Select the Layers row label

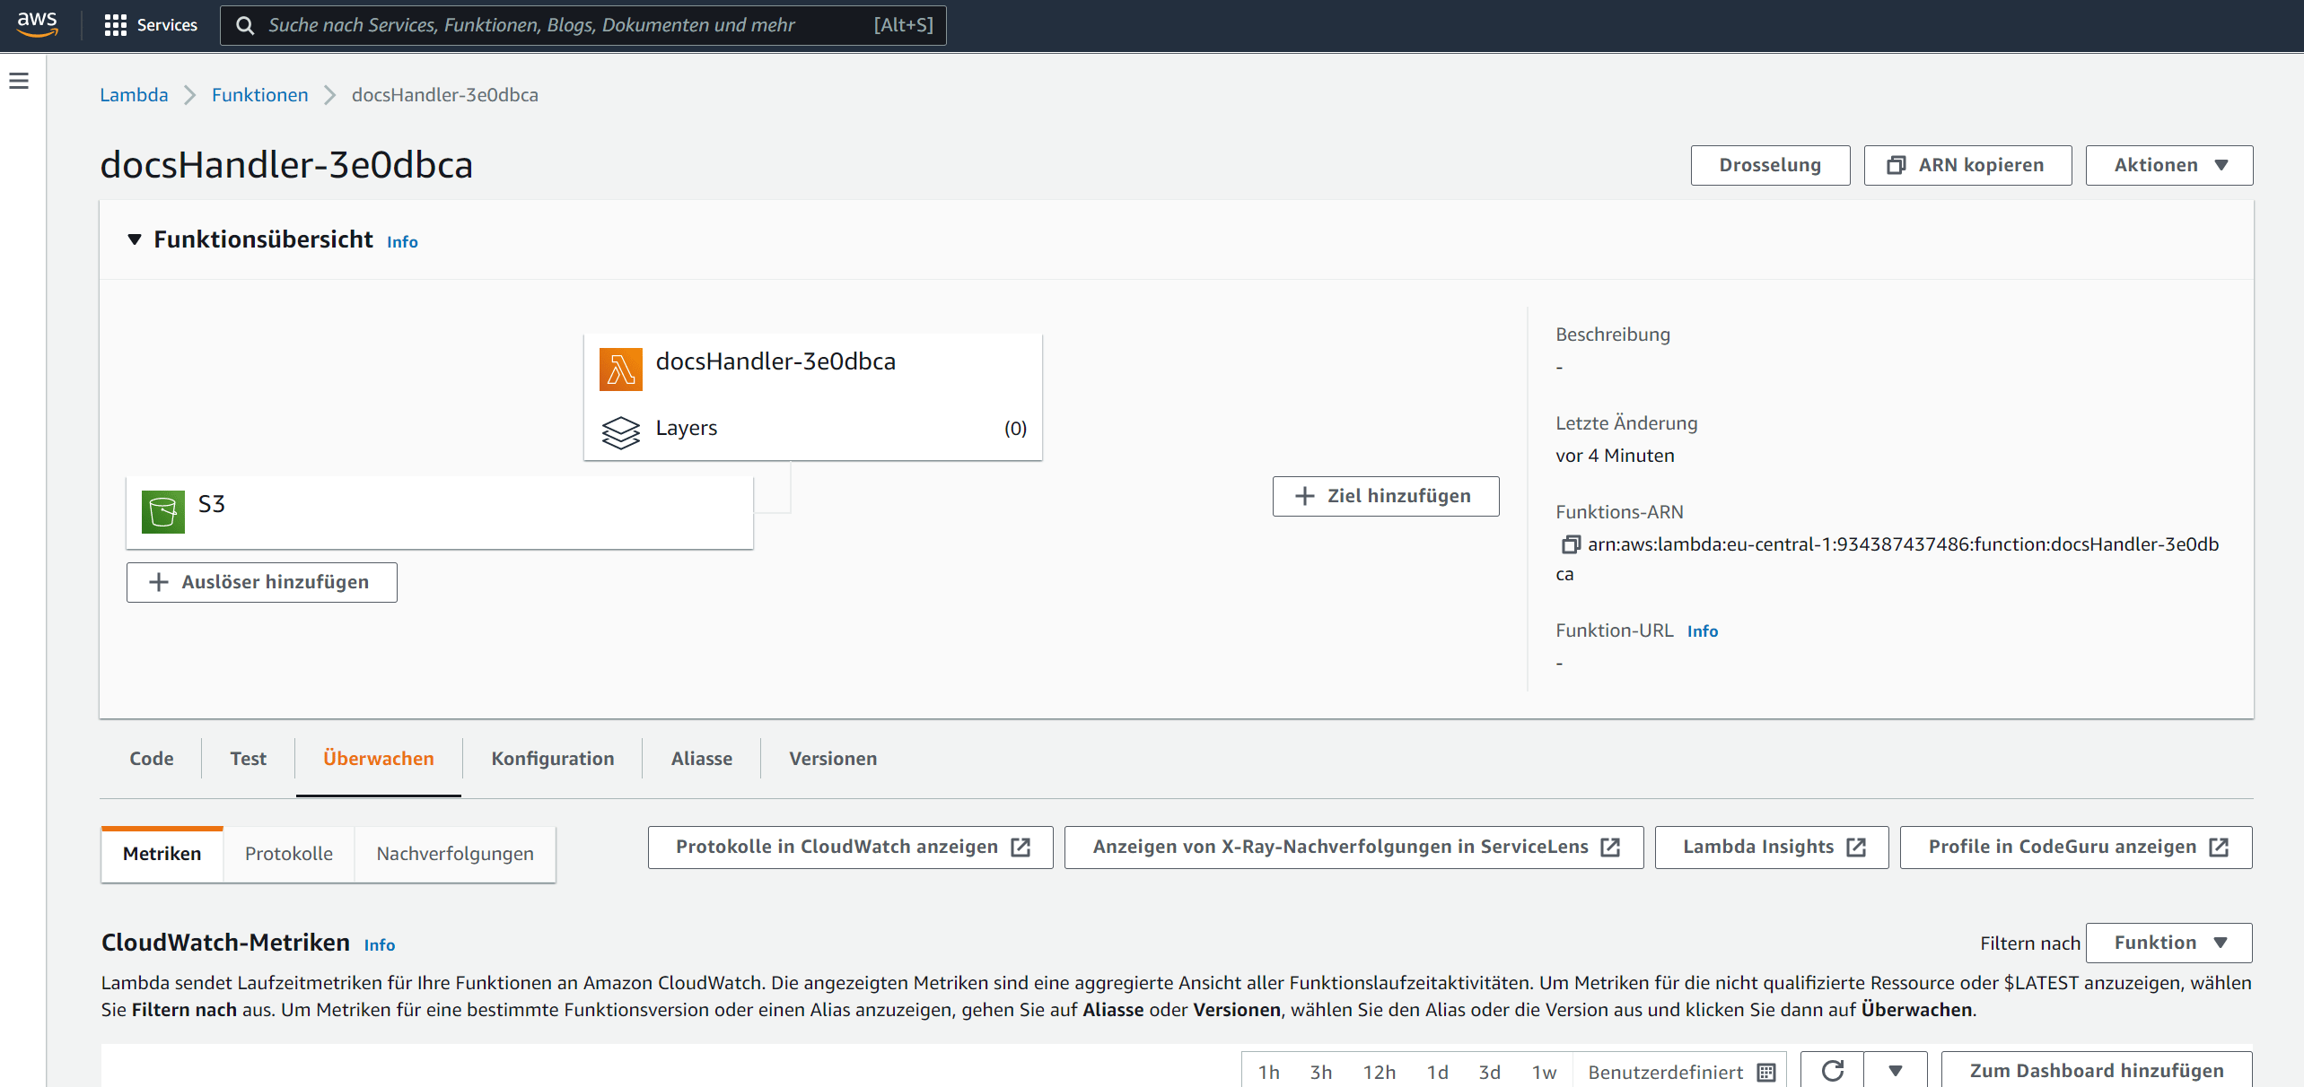(687, 428)
